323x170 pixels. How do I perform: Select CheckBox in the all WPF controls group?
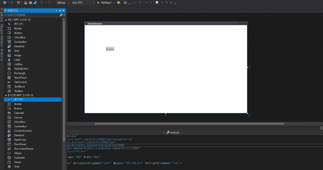click(x=33, y=122)
